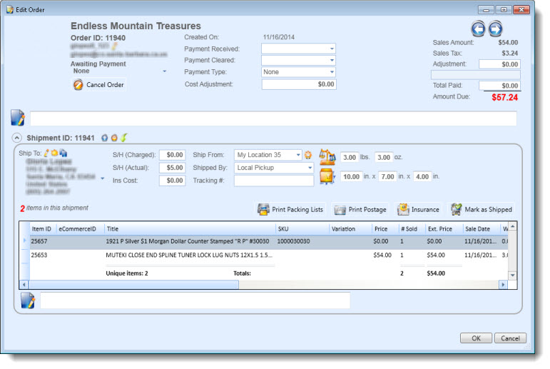Open the order status dropdown under Awaiting Payment
The image size is (550, 369).
click(x=164, y=71)
